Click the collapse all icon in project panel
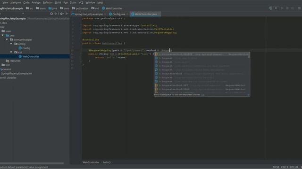302x169 pixels. [56, 14]
